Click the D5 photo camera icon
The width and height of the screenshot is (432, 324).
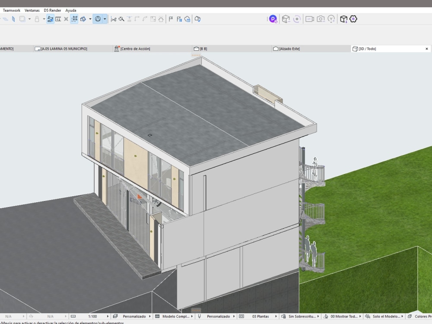(x=321, y=19)
